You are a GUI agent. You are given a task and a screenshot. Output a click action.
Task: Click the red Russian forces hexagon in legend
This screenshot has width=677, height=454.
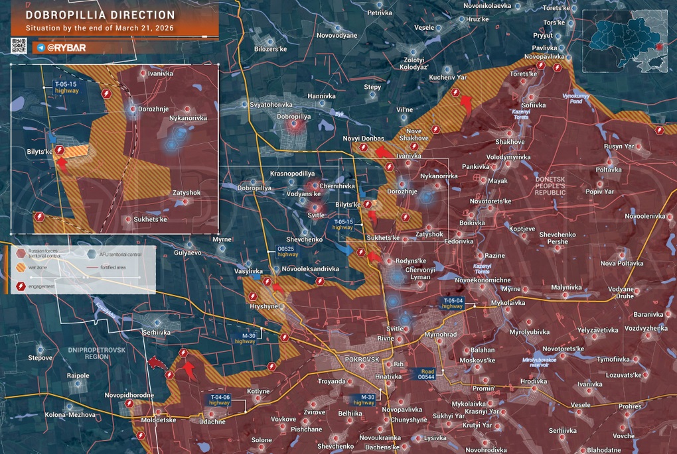point(21,253)
